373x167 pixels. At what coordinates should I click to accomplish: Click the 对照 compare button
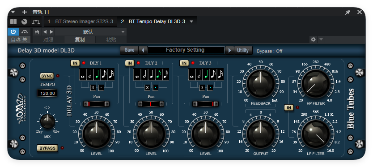pyautogui.click(x=48, y=40)
